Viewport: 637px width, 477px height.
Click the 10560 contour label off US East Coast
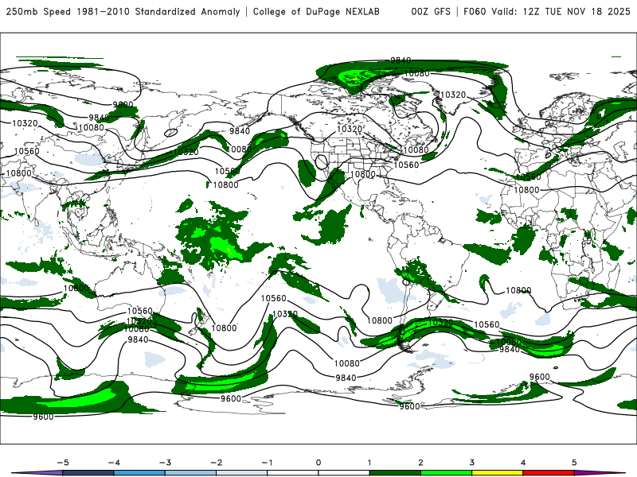click(x=406, y=165)
